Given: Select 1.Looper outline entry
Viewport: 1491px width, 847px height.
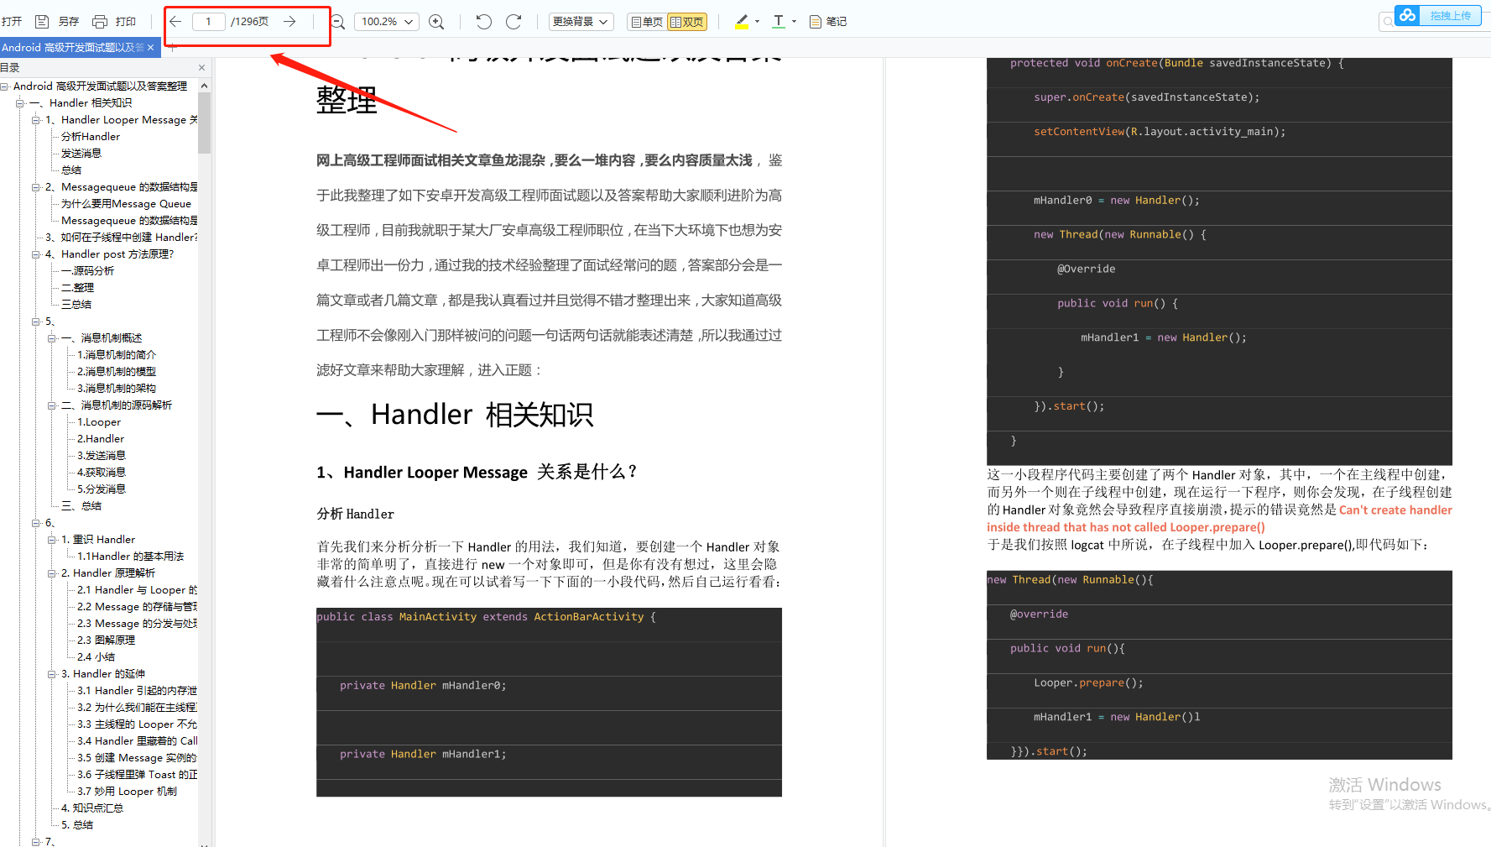Looking at the screenshot, I should [x=99, y=421].
